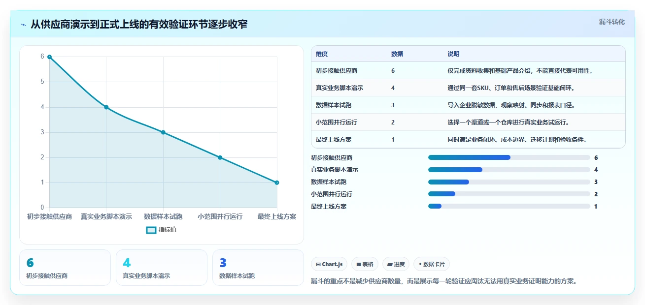Click the value 4 in the table's 数据 column
Viewport: 645px width, 305px height.
pyautogui.click(x=393, y=88)
